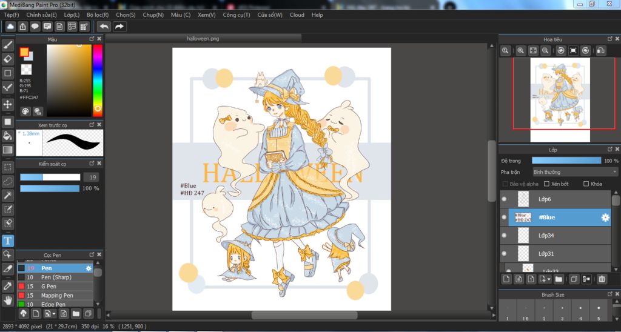The height and width of the screenshot is (332, 621).
Task: Switch to halloween.png document tab
Action: [203, 38]
